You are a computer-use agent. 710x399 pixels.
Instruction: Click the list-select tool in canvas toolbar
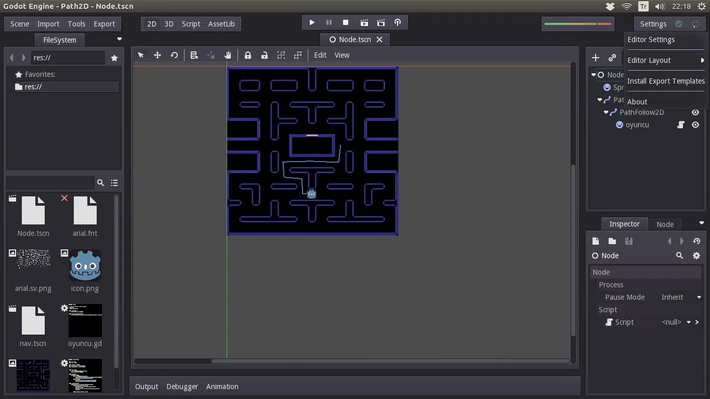click(194, 55)
